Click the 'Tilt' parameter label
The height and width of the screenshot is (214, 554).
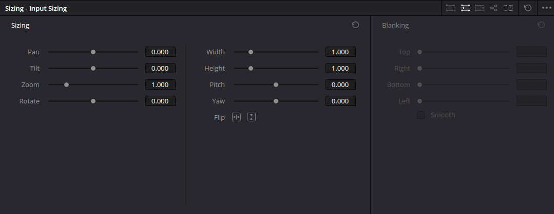tap(35, 69)
